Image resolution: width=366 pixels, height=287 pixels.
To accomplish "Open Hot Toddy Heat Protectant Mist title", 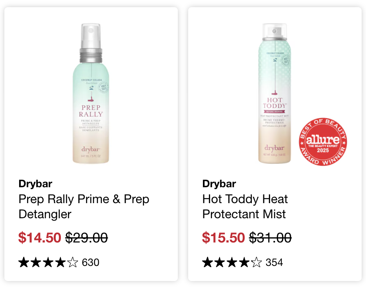I will pos(245,206).
